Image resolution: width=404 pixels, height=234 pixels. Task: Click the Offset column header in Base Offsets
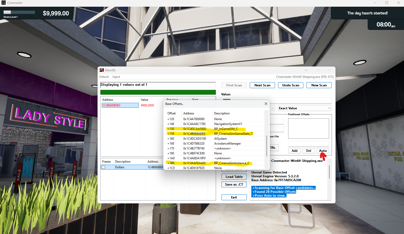(x=171, y=113)
